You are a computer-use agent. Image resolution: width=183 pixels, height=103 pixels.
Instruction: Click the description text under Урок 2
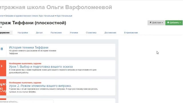coord(53,90)
